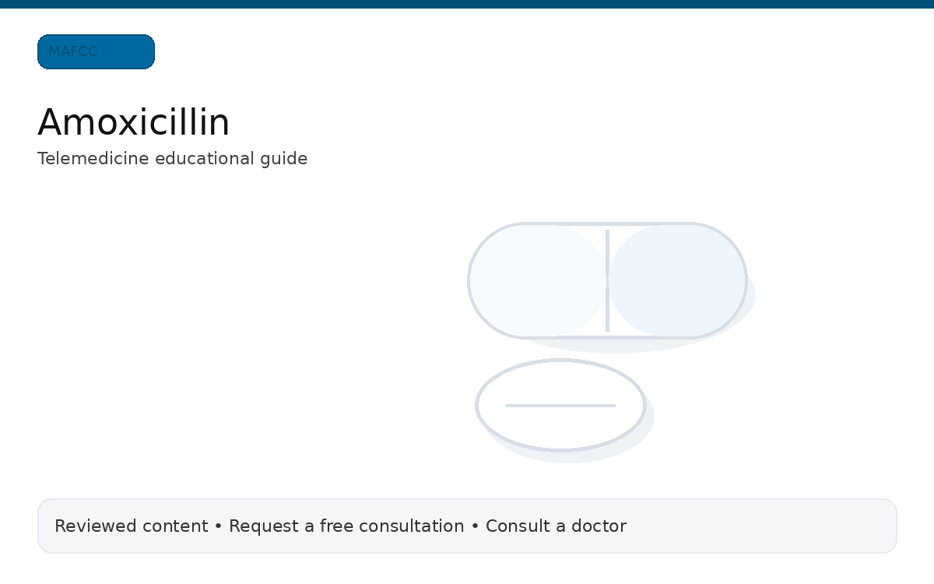Click the blue top header bar
The image size is (934, 584).
pyautogui.click(x=467, y=3)
